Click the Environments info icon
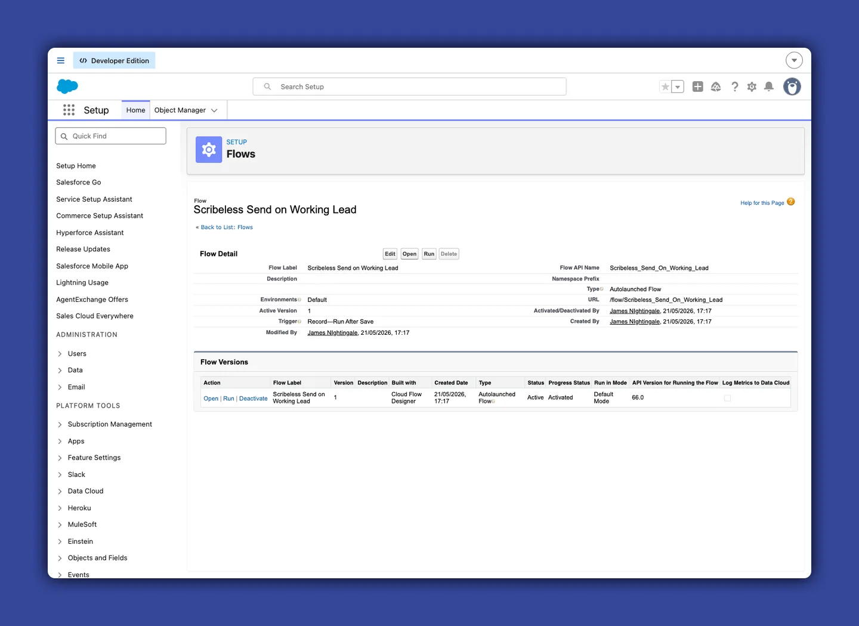 [x=299, y=300]
